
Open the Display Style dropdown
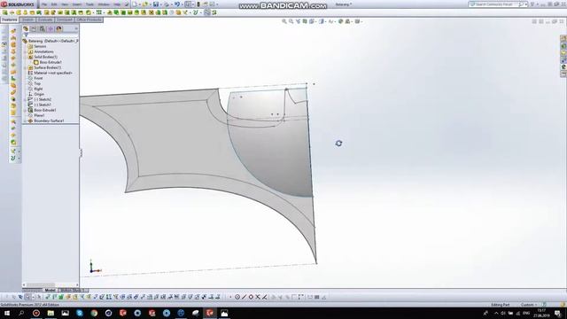(322, 21)
